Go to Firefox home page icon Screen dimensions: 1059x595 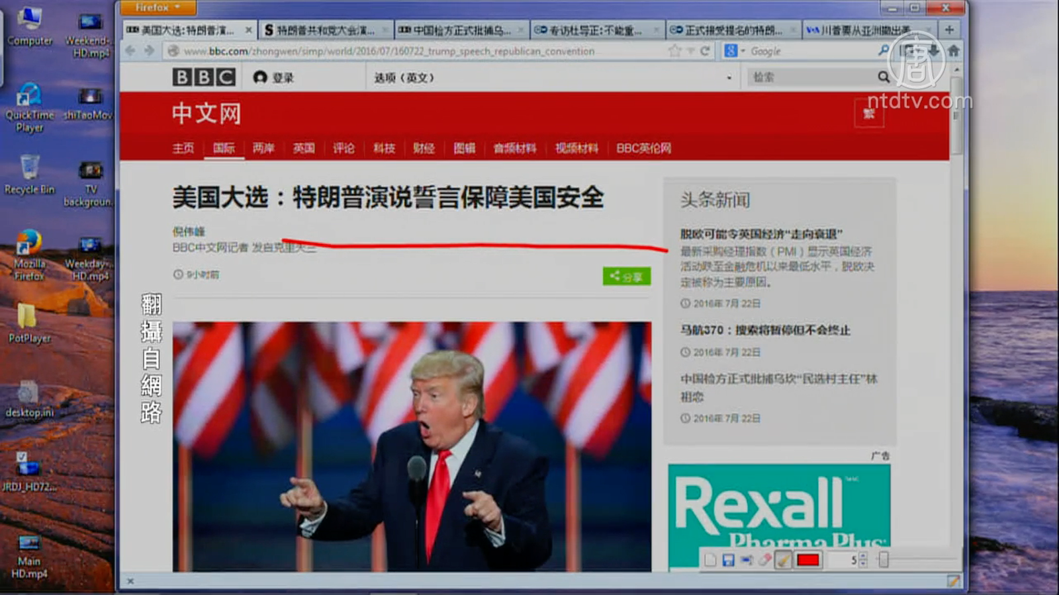click(x=953, y=51)
